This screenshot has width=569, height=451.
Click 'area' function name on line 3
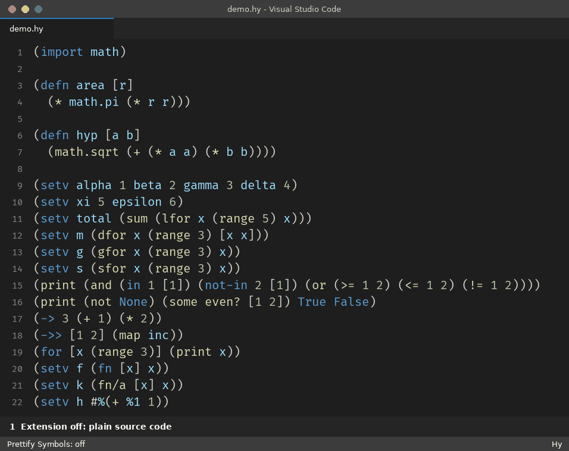pyautogui.click(x=90, y=85)
